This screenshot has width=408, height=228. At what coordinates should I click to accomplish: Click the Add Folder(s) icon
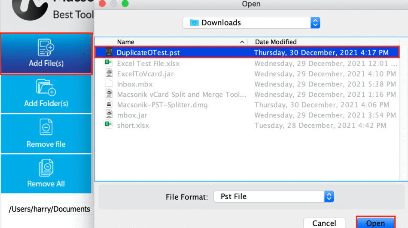[x=46, y=88]
